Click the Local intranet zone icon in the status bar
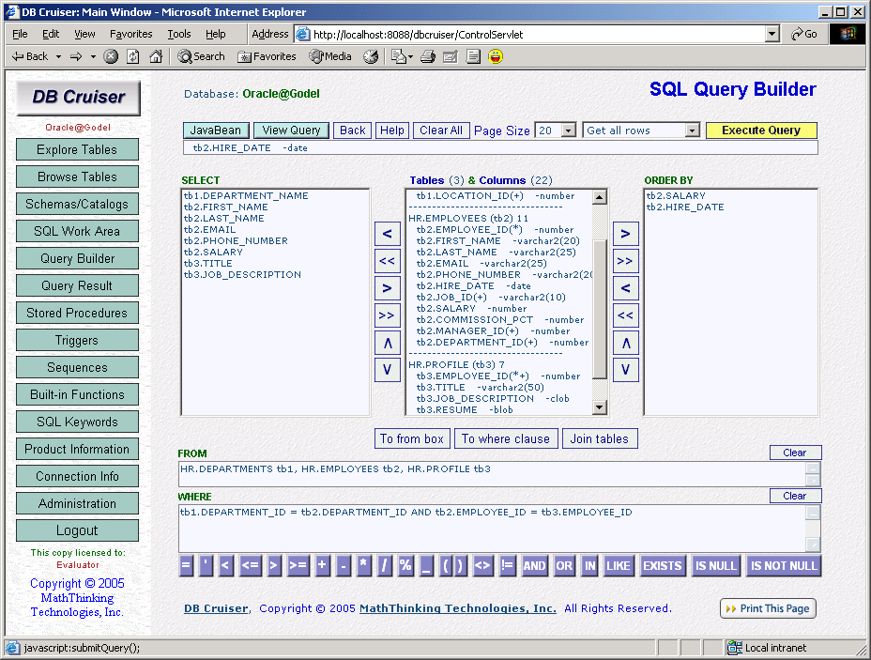 735,648
